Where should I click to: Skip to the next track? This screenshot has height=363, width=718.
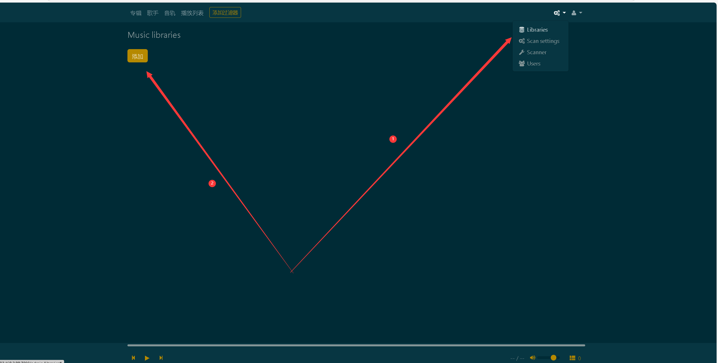click(161, 358)
